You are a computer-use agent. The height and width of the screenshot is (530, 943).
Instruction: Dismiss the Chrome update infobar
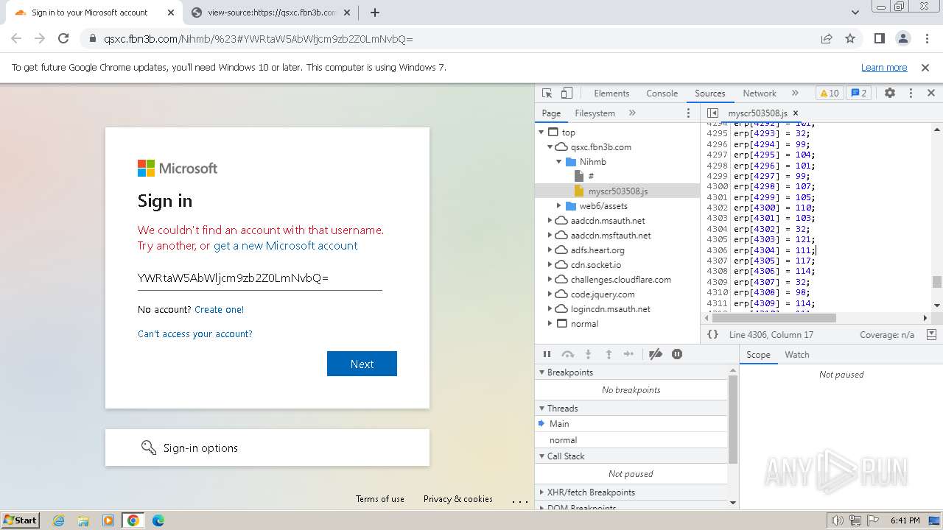pyautogui.click(x=925, y=68)
